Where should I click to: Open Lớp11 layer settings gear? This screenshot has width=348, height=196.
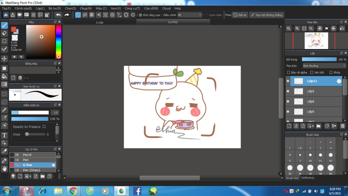[339, 81]
